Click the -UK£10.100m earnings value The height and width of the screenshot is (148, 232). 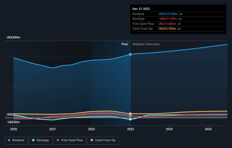click(168, 19)
